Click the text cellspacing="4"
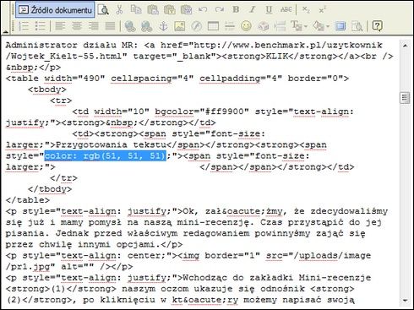 (152, 79)
